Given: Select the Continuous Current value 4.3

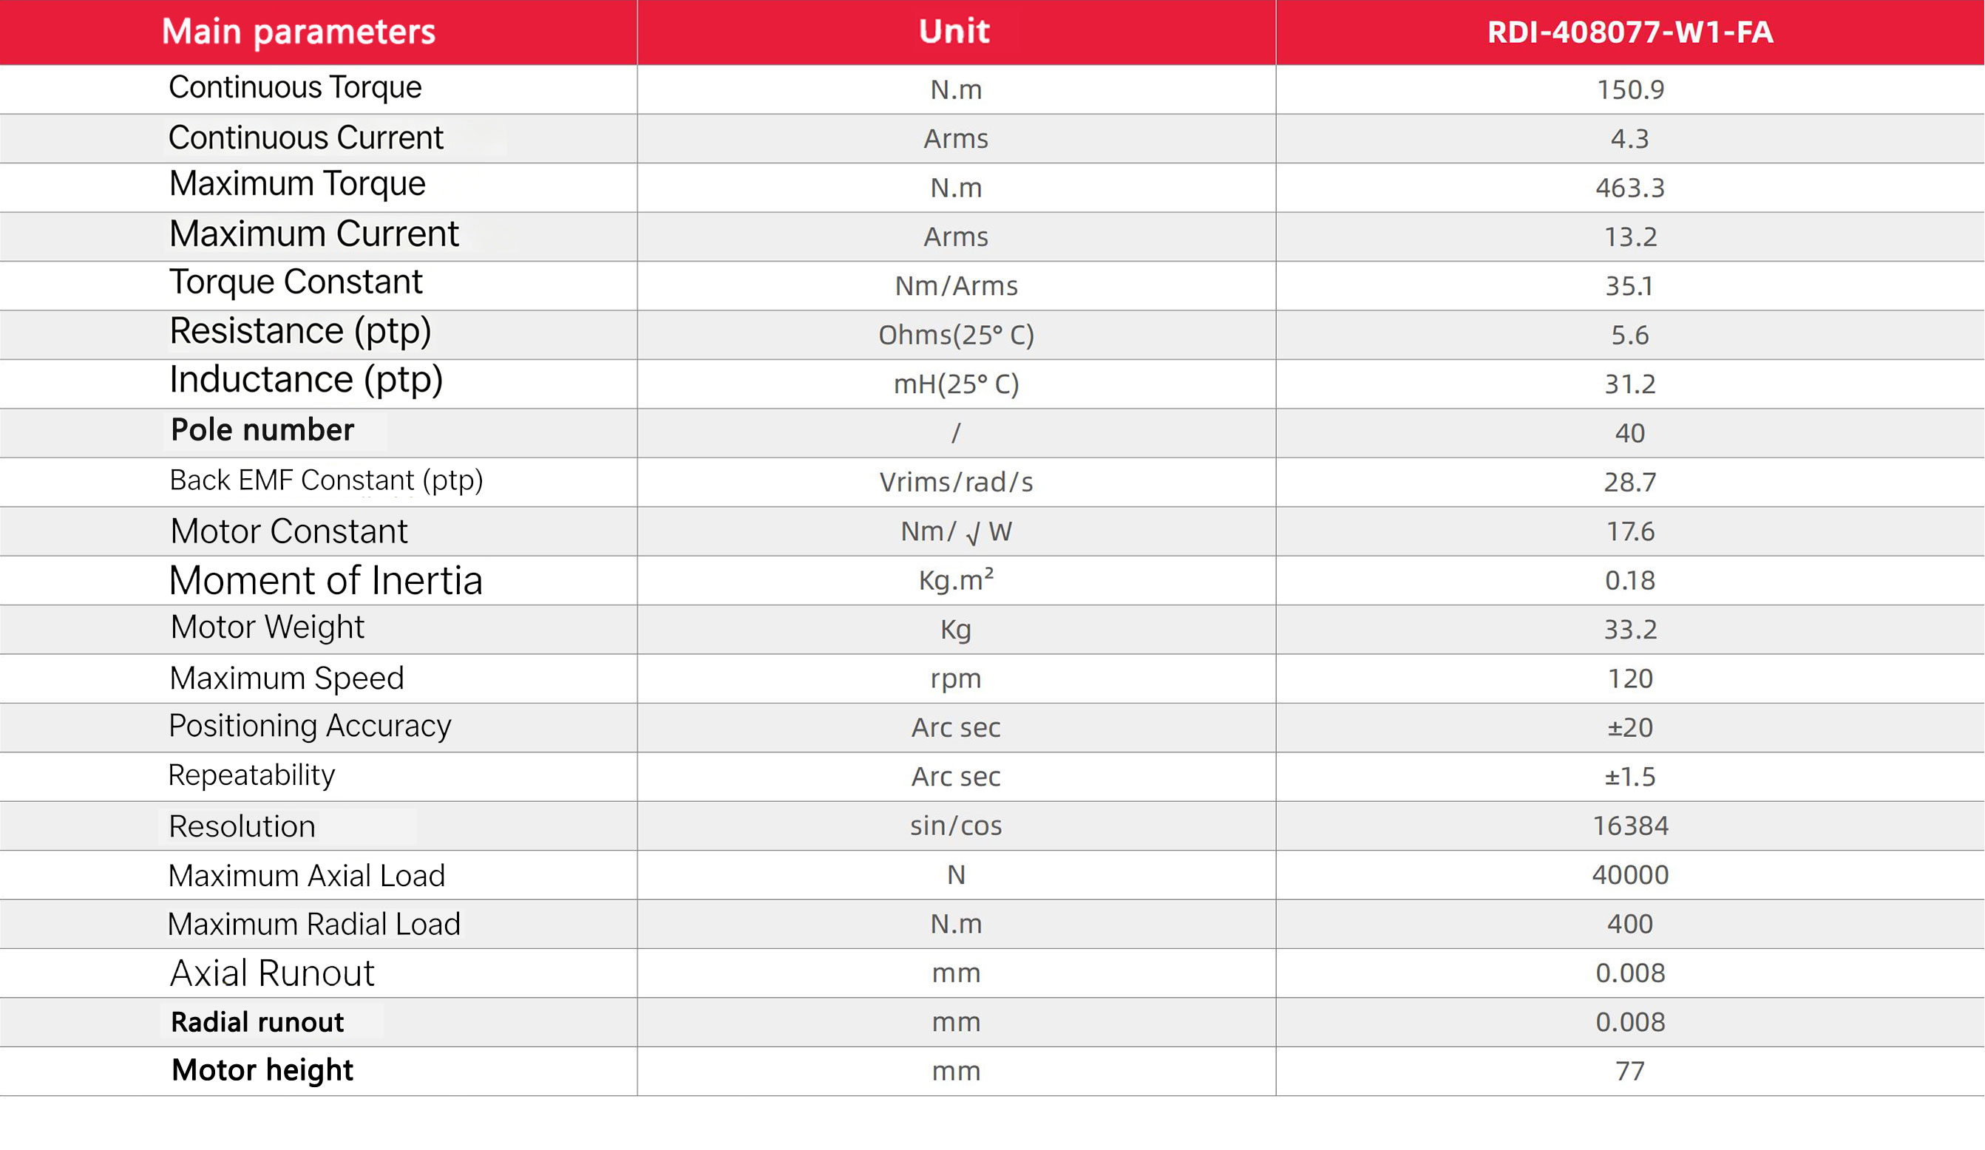Looking at the screenshot, I should [1629, 139].
